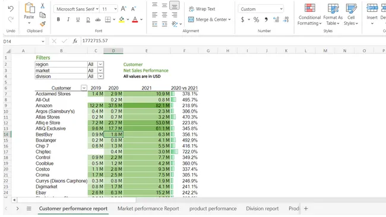The image size is (386, 217).
Task: Open Fill Color dropdown arrow
Action: (x=128, y=20)
